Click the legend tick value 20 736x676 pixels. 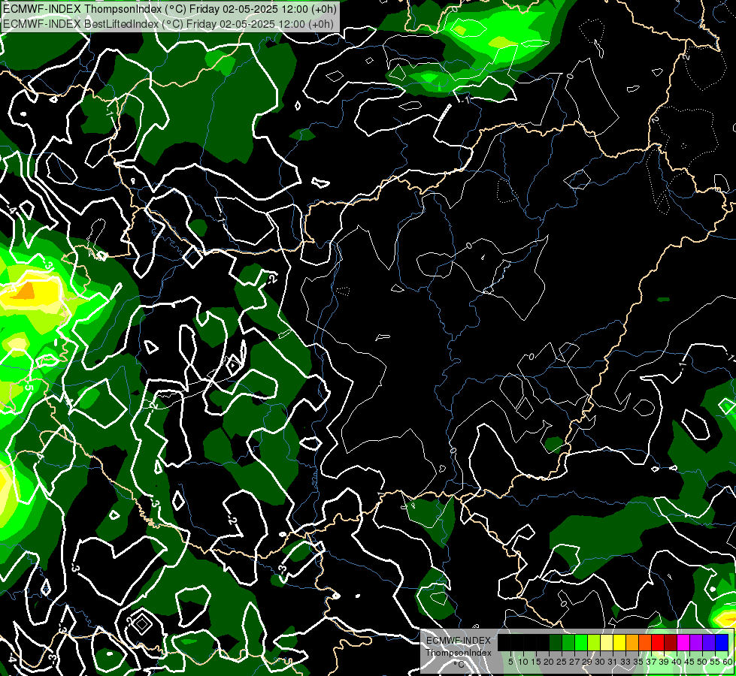(x=549, y=662)
